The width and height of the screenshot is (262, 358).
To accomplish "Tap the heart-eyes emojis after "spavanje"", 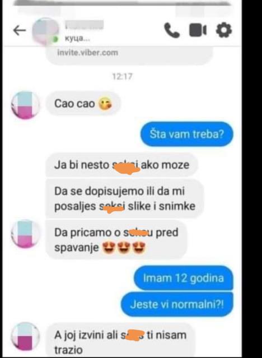I will point(124,248).
